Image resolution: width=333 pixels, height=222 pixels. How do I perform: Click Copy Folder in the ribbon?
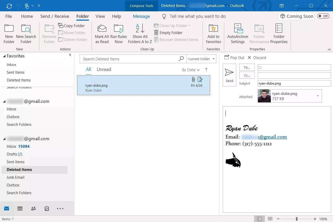(x=71, y=26)
